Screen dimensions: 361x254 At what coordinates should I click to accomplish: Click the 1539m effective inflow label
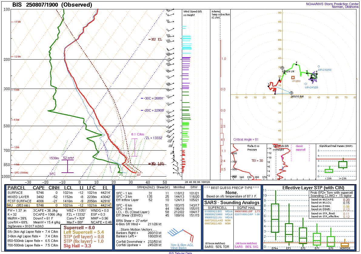54,158
